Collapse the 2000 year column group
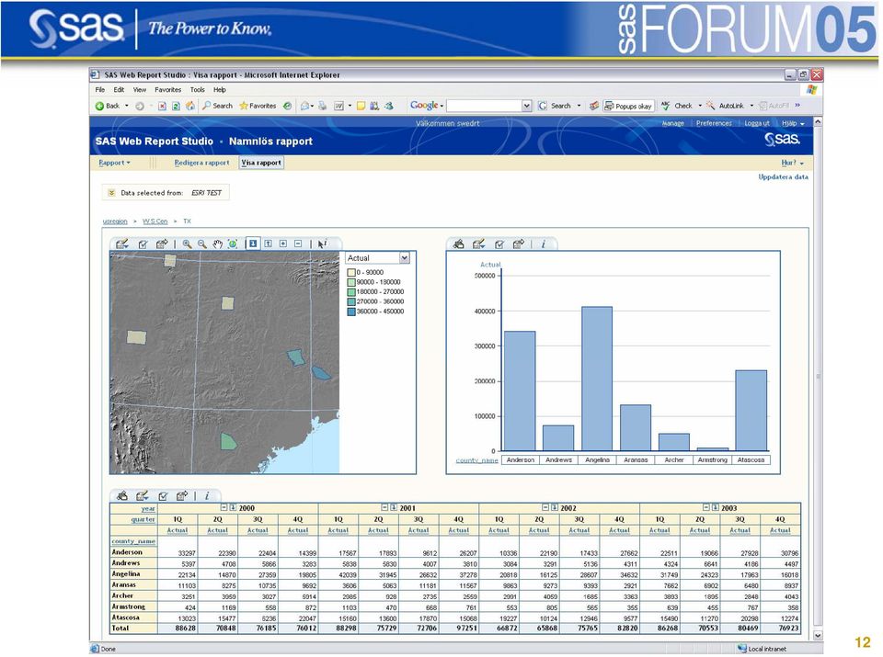This screenshot has height=657, width=883. [224, 507]
